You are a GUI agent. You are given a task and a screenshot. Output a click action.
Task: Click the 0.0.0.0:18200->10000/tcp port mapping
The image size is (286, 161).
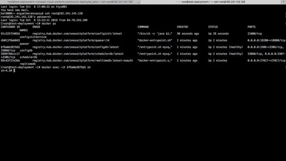click(x=266, y=40)
